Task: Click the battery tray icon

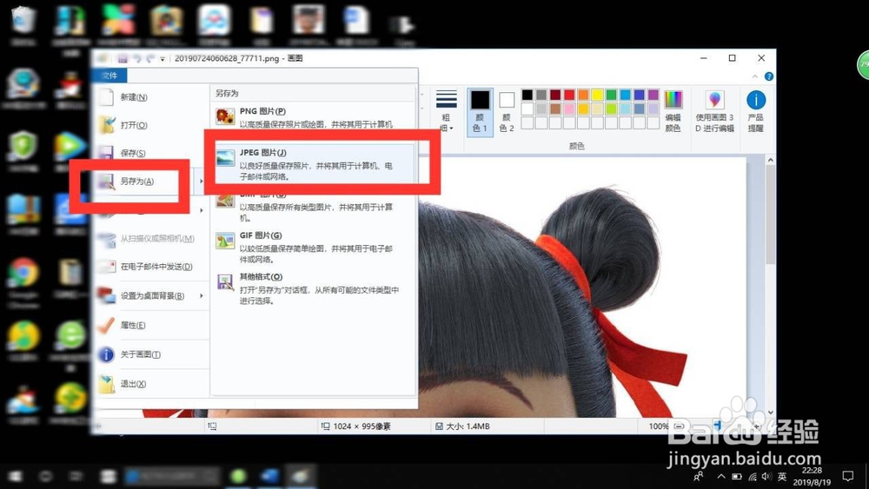Action: click(x=737, y=476)
